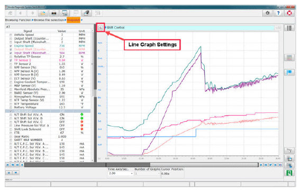Select the Atmospheric Pressure row
This screenshot has height=192, width=301.
(x=48, y=97)
